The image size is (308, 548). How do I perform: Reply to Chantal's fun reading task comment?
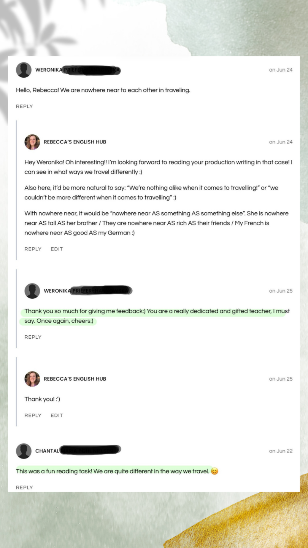(24, 487)
